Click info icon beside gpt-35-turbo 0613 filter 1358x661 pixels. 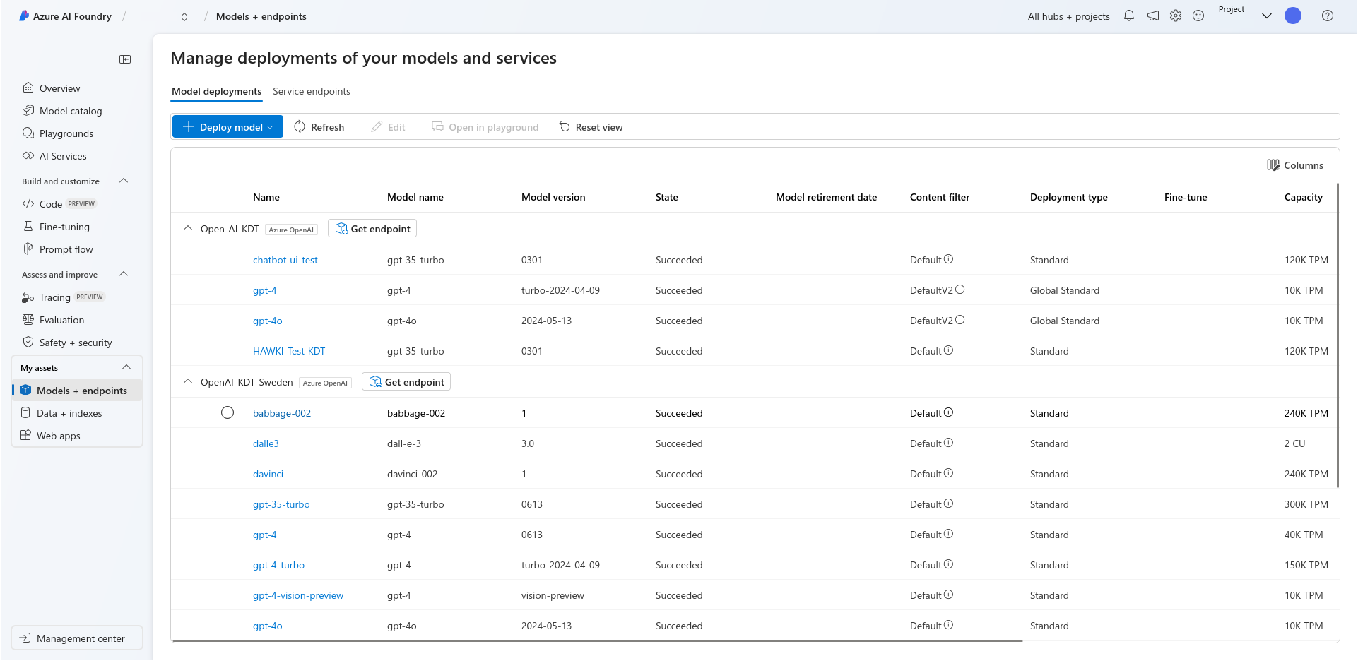(x=949, y=504)
